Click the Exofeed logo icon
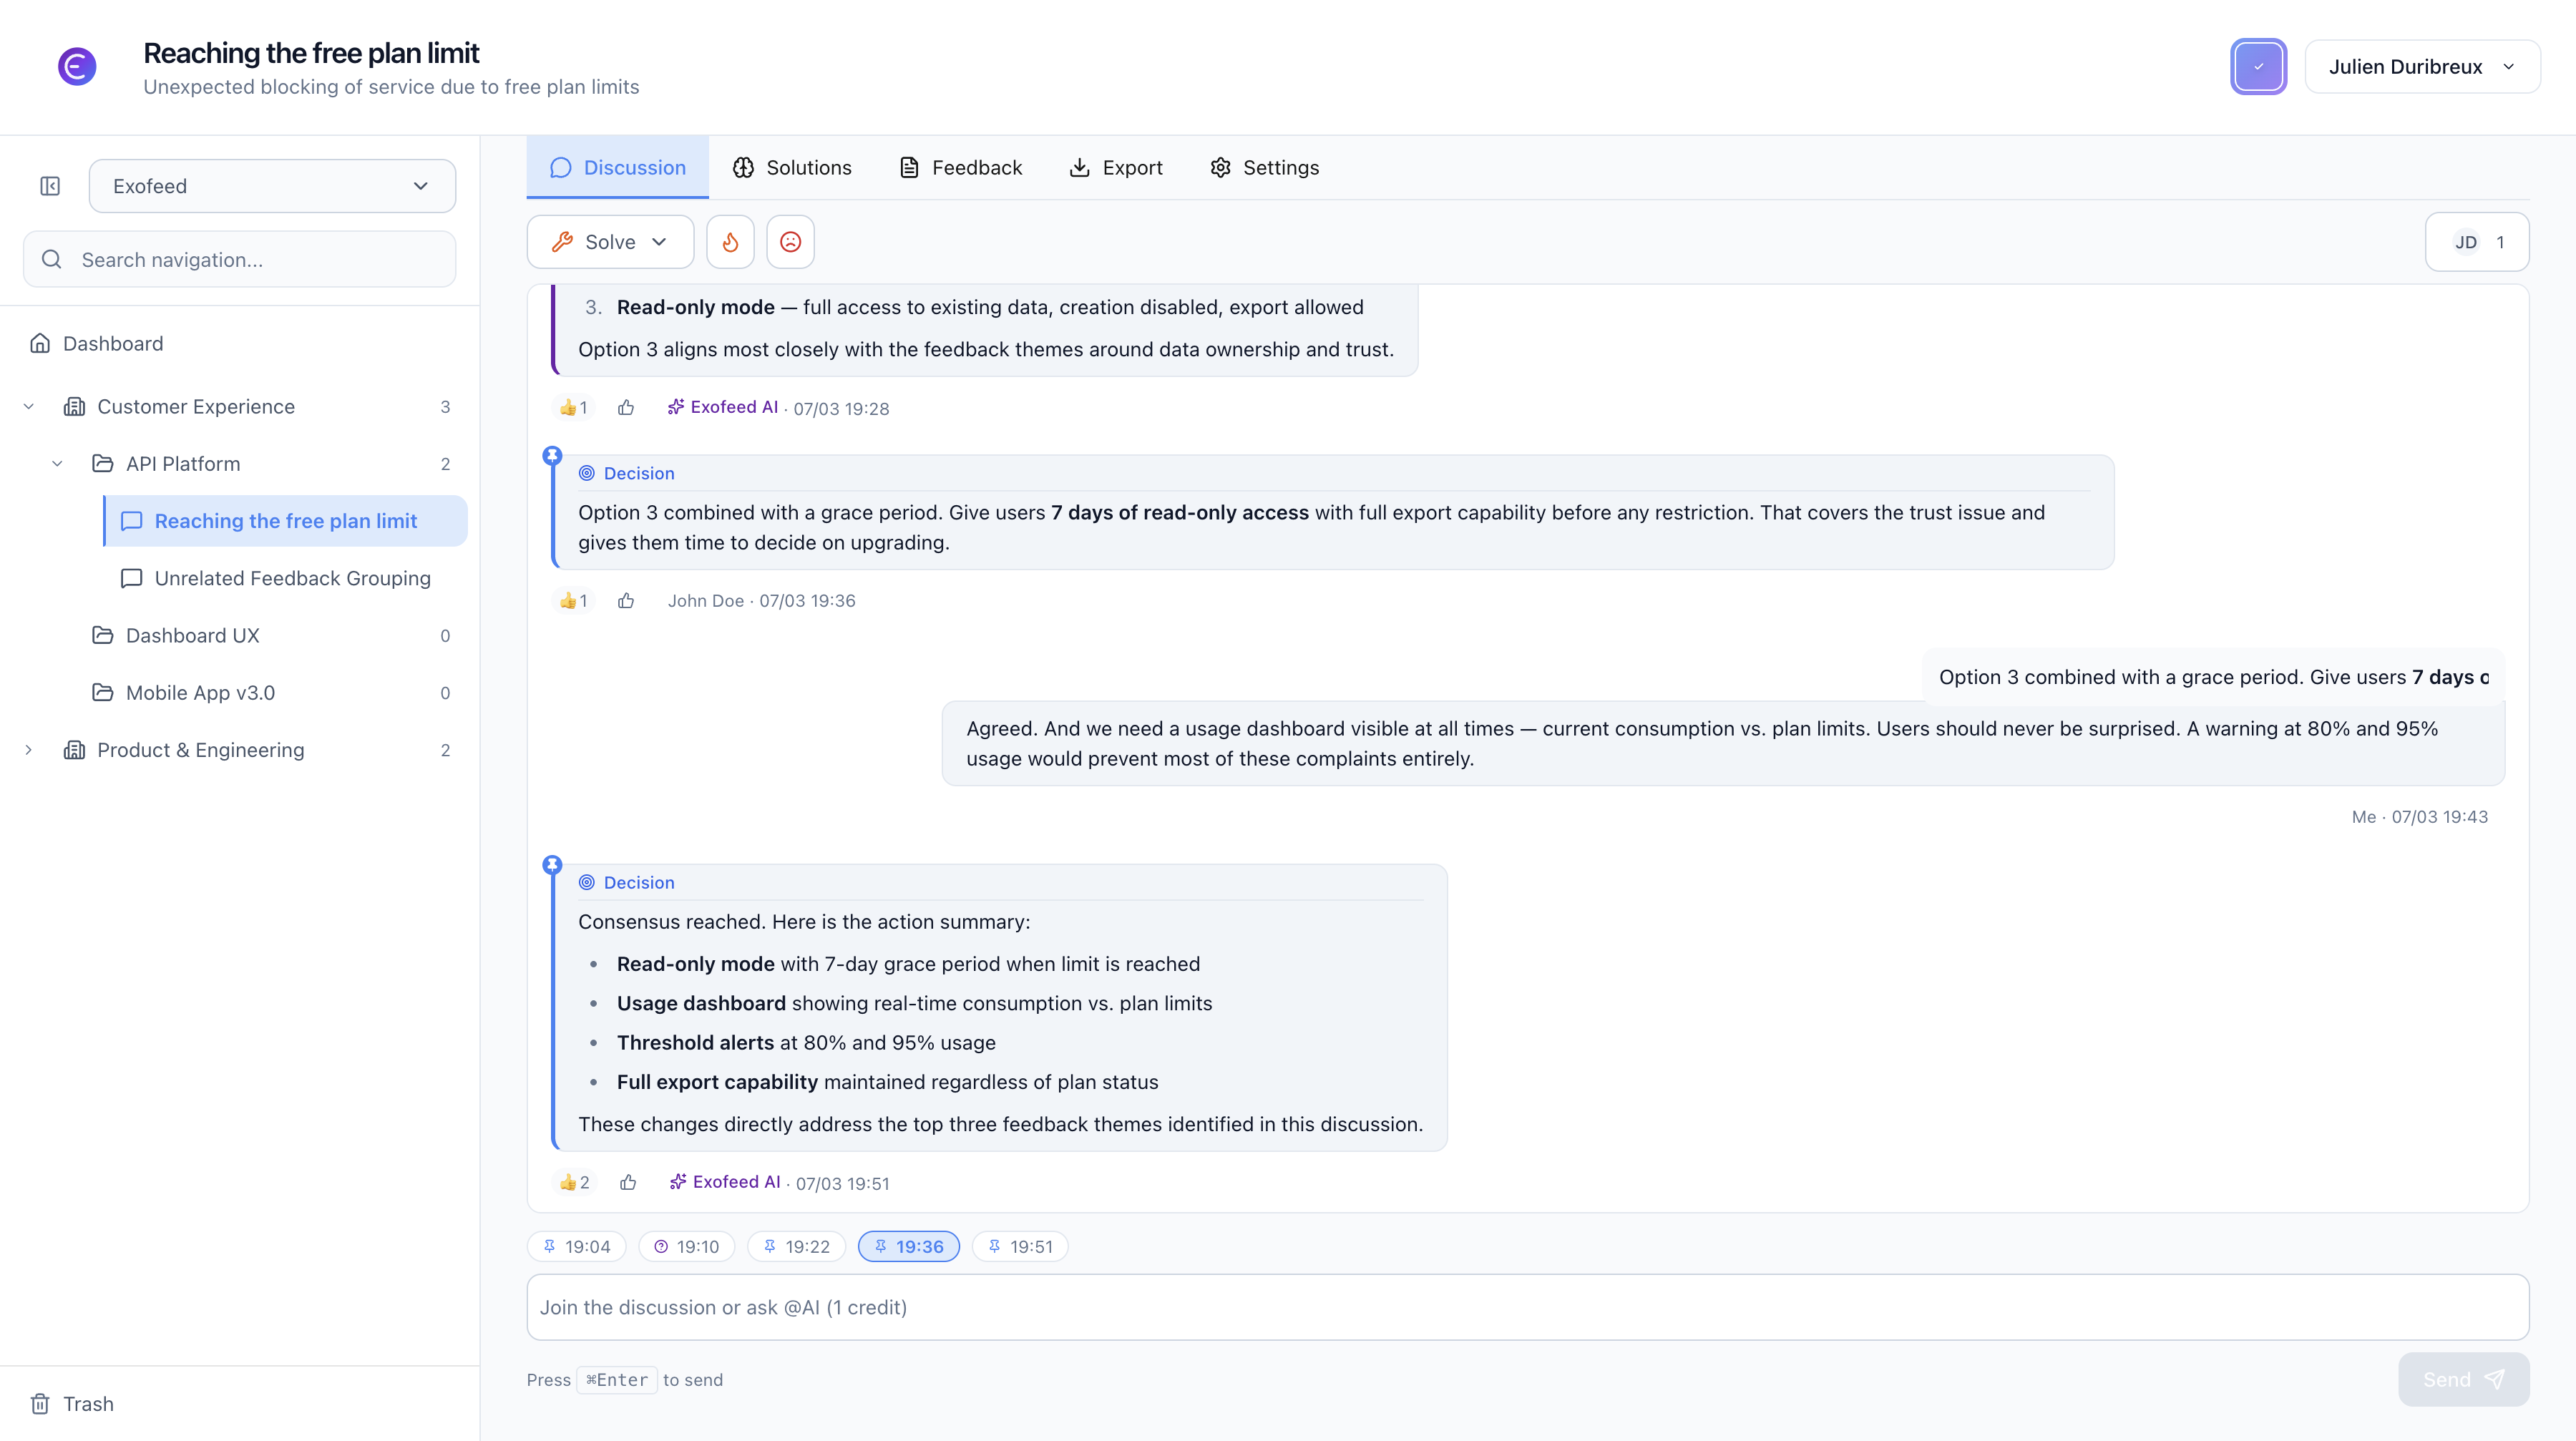 pos(77,67)
